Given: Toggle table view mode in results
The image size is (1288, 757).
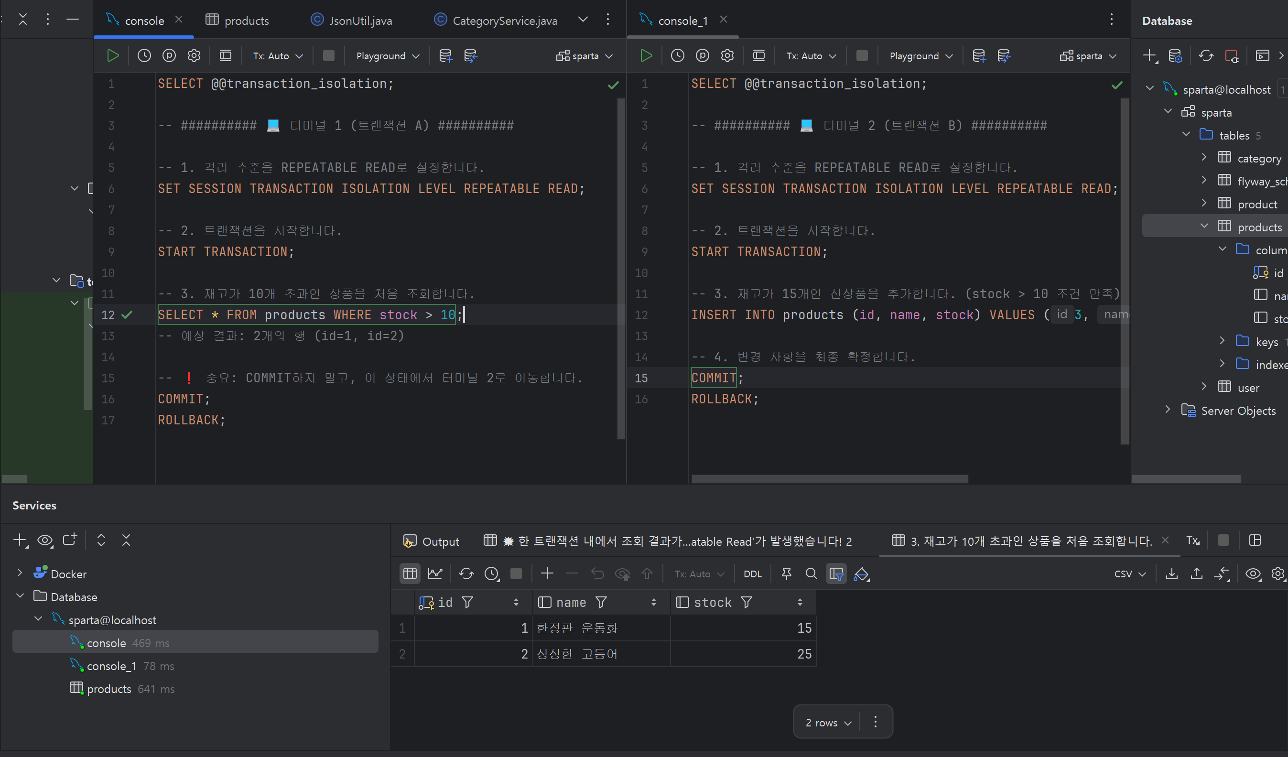Looking at the screenshot, I should 410,574.
